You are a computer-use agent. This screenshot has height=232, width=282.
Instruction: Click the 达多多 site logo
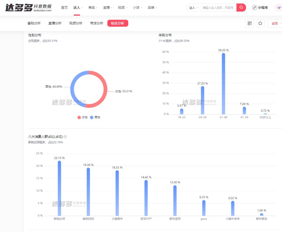coord(26,7)
